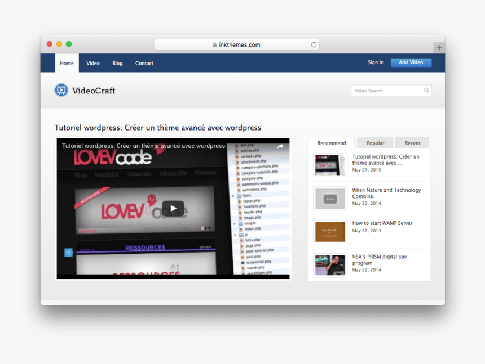This screenshot has height=364, width=485.
Task: Click the May 21, 2015 date text
Action: (x=367, y=170)
